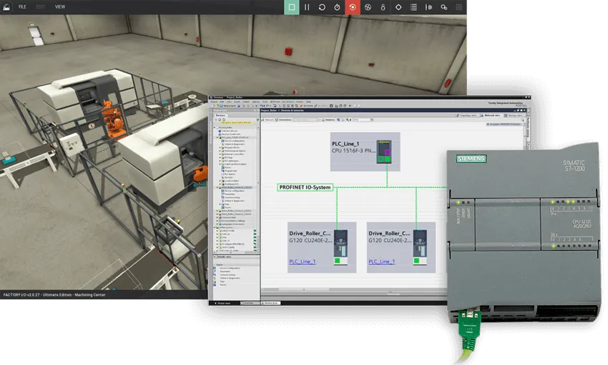Image resolution: width=608 pixels, height=365 pixels.
Task: Open the list-lines tags icon
Action: click(x=413, y=7)
